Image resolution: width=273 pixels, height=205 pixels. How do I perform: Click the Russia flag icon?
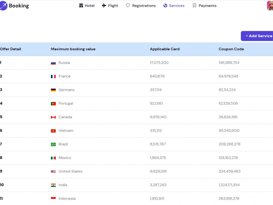pos(53,63)
